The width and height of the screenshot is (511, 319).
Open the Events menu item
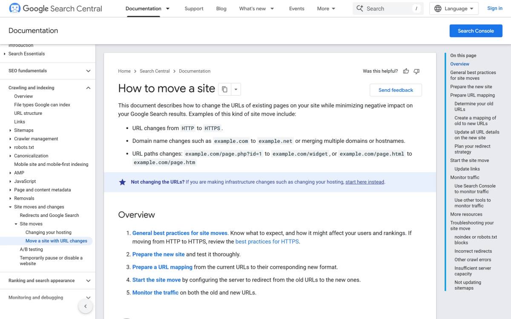(x=297, y=9)
